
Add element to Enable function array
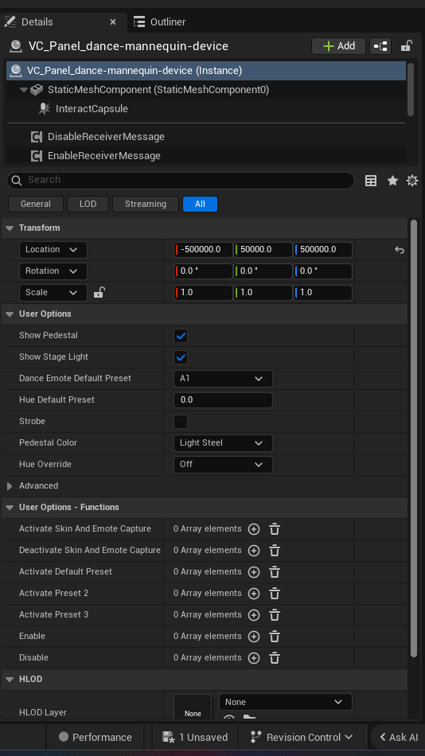point(254,637)
